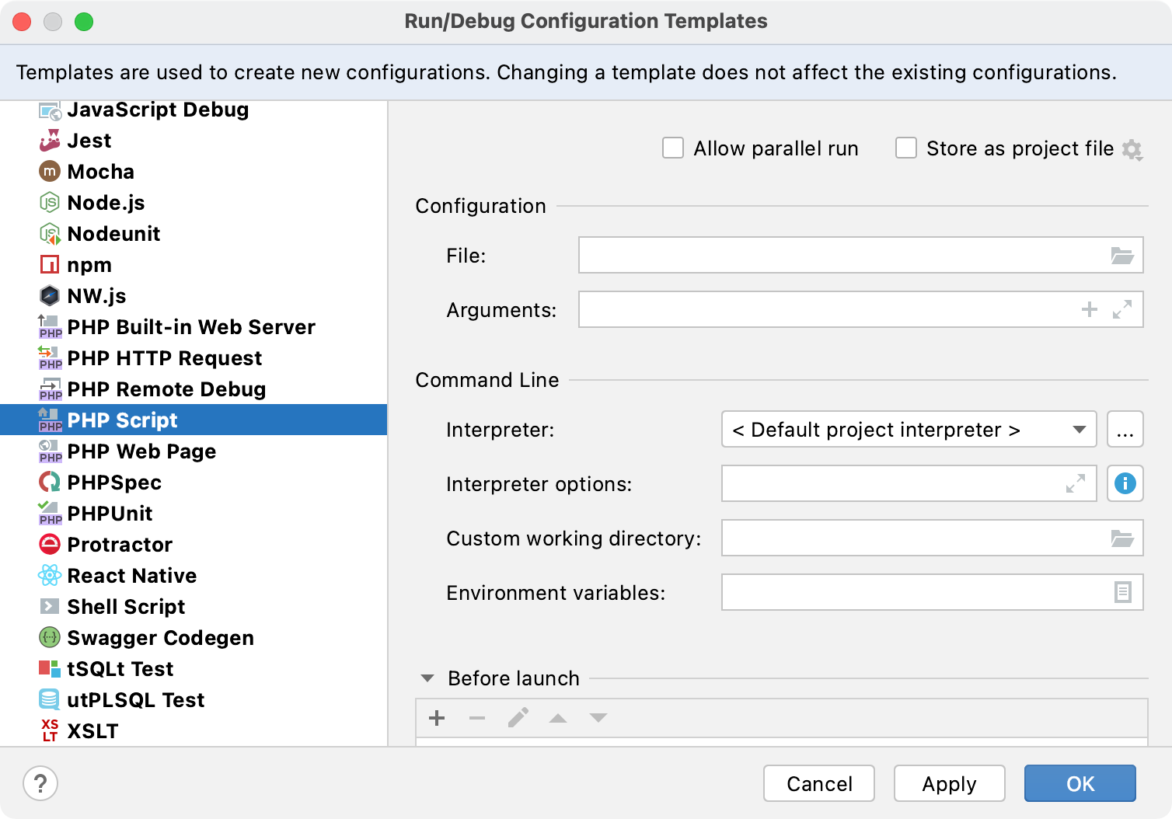The image size is (1172, 819).
Task: Edit environment variables list icon
Action: pyautogui.click(x=1123, y=593)
